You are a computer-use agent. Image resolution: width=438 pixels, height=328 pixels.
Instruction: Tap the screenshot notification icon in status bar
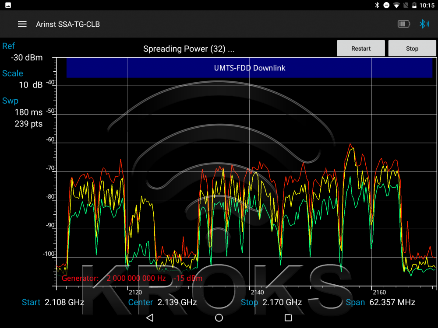tap(8, 5)
